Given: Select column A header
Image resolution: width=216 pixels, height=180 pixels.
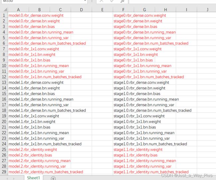Looking at the screenshot, I should point(18,10).
